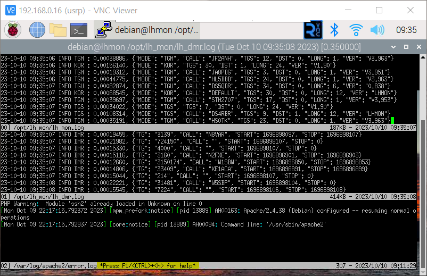Click the 09:35 panel clock
Image resolution: width=427 pixels, height=276 pixels.
(x=406, y=30)
